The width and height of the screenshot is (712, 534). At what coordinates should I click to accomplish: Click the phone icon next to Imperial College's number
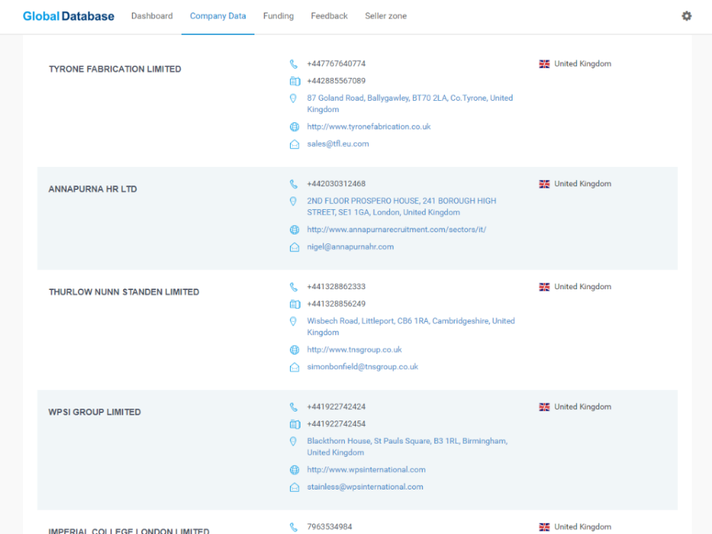point(294,526)
